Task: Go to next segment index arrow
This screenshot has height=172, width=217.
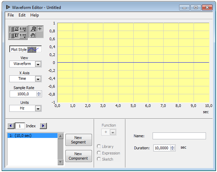Action: (43, 126)
